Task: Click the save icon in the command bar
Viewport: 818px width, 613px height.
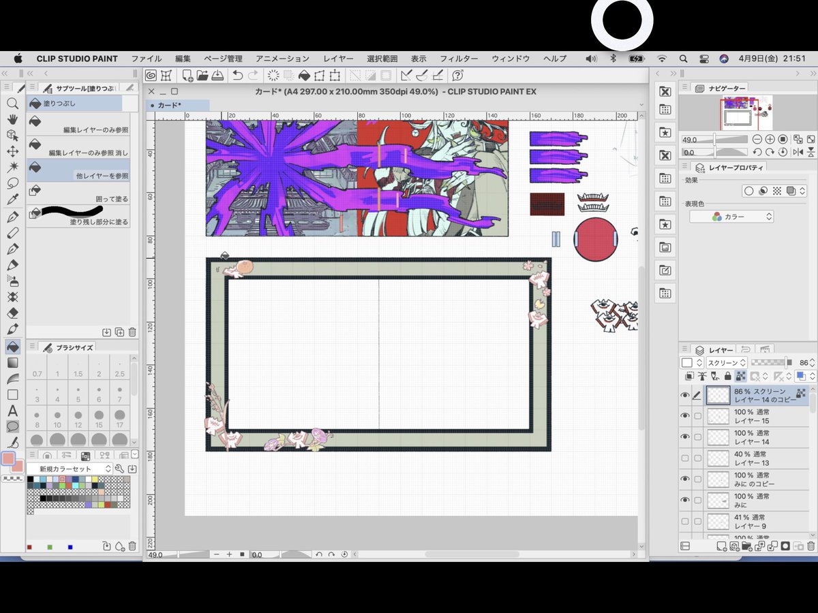Action: point(217,75)
